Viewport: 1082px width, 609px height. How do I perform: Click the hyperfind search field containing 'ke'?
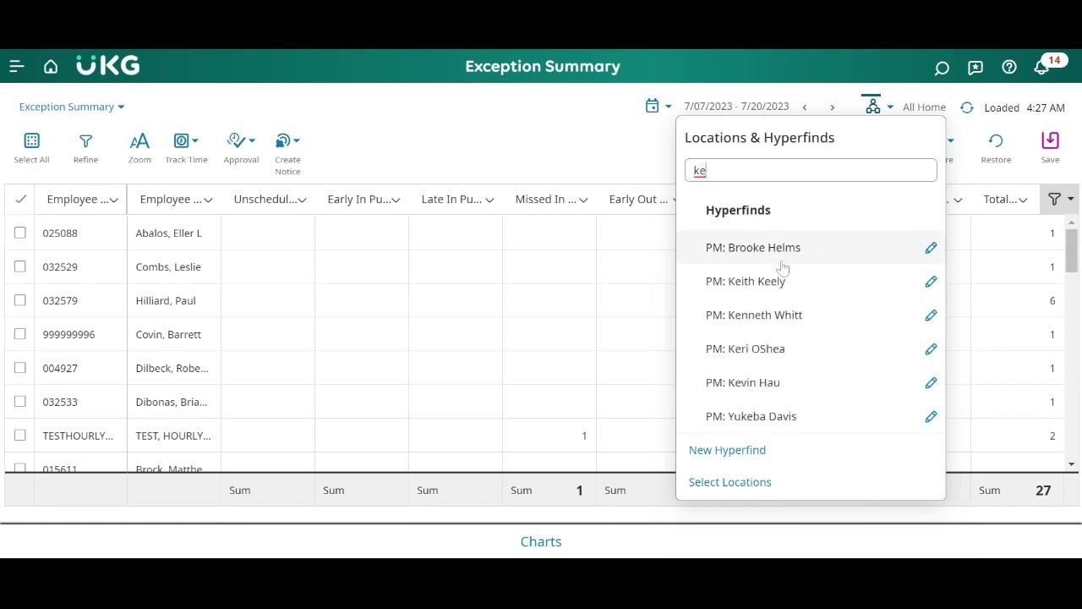pyautogui.click(x=811, y=170)
